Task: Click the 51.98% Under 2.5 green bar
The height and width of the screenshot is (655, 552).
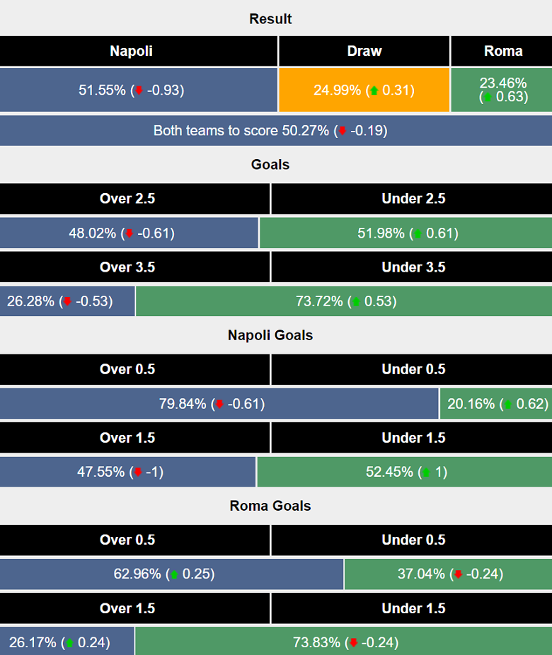Action: coord(406,233)
